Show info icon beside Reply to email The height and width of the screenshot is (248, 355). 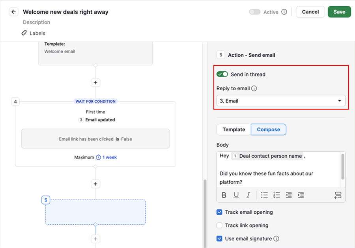pos(254,88)
